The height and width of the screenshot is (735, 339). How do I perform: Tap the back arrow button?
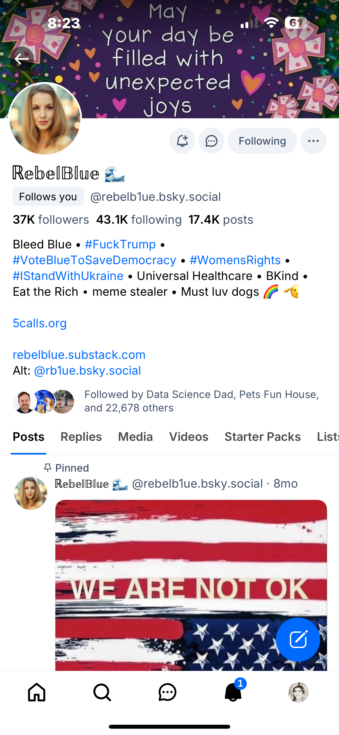22,59
